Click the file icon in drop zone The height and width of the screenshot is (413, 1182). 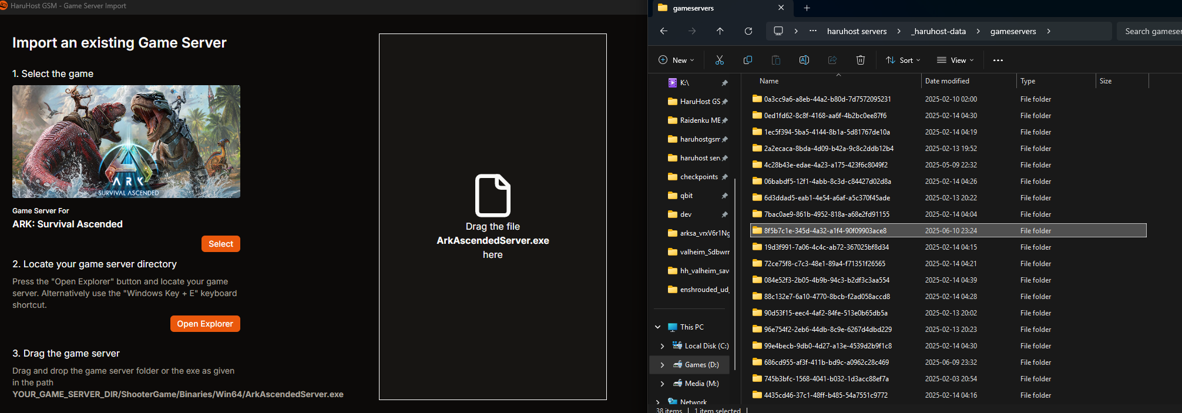tap(493, 196)
